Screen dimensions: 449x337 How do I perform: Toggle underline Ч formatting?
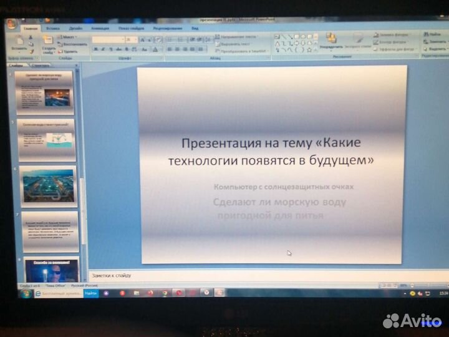[111, 49]
